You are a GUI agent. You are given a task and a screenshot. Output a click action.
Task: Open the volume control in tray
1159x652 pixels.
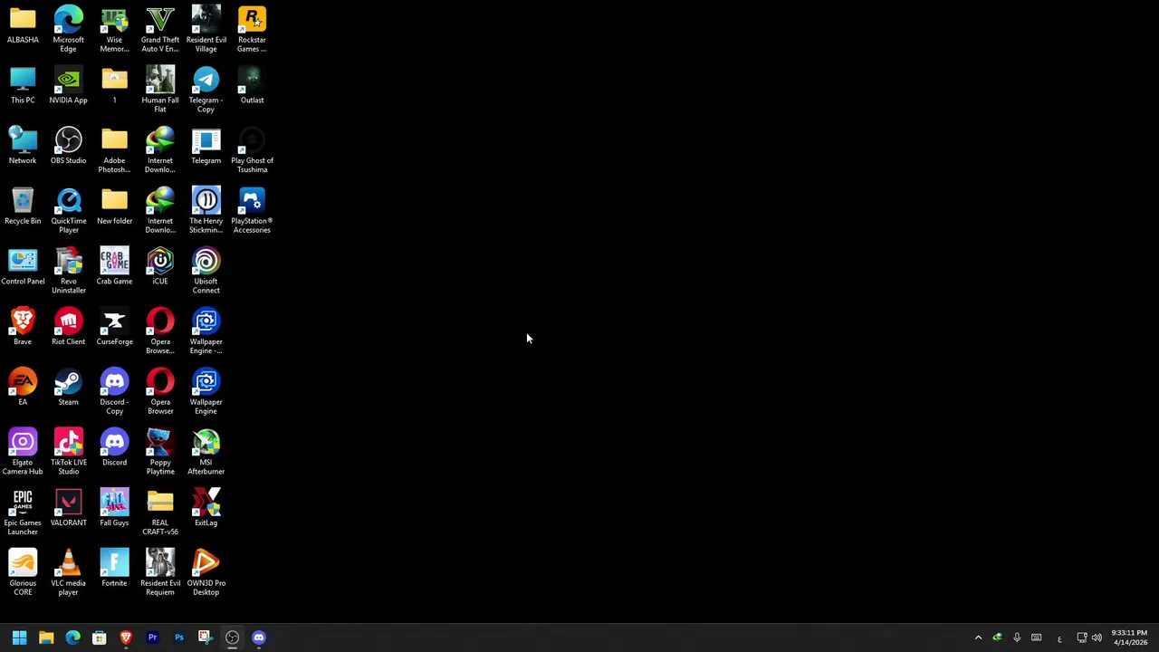1097,638
